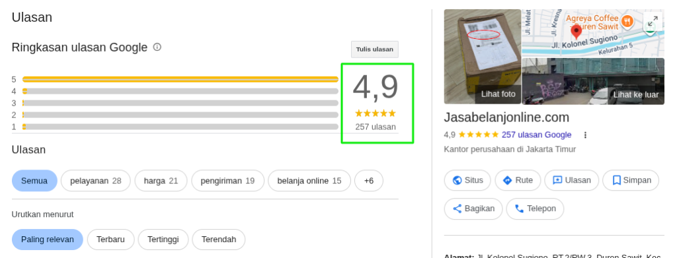Click the bookmark icon on the Simpan button
This screenshot has width=677, height=258.
[x=617, y=180]
